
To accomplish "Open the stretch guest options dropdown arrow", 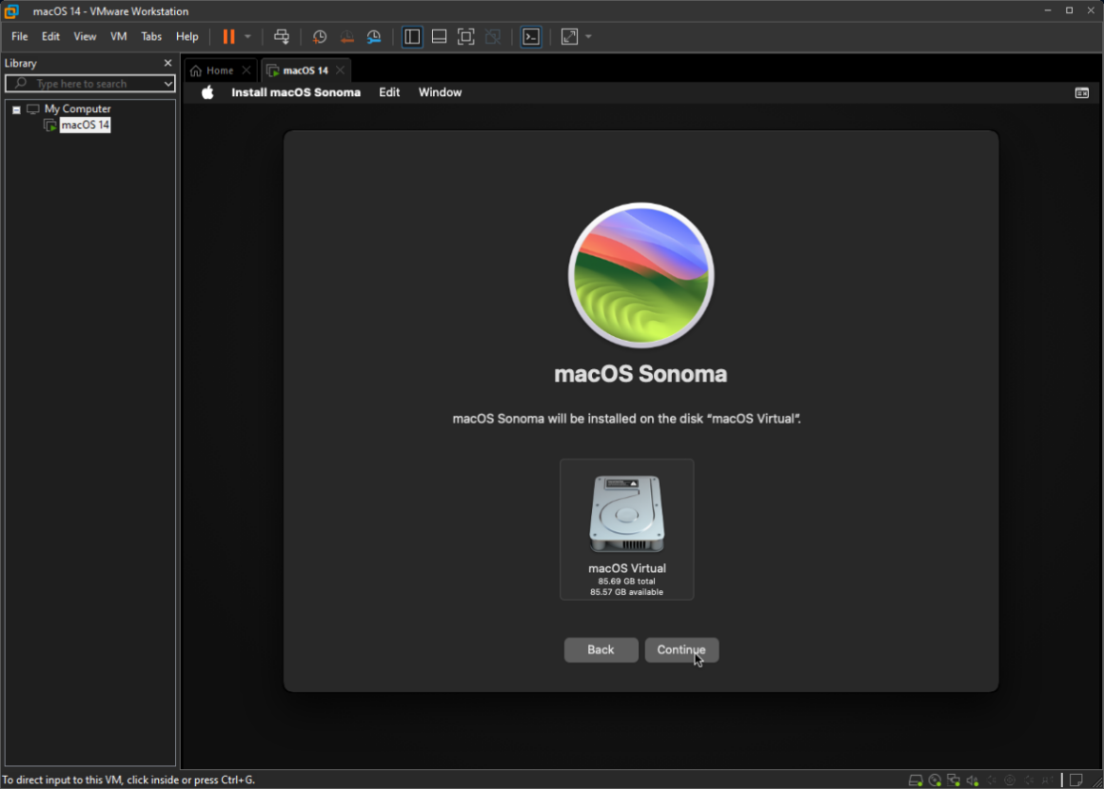I will pyautogui.click(x=588, y=36).
